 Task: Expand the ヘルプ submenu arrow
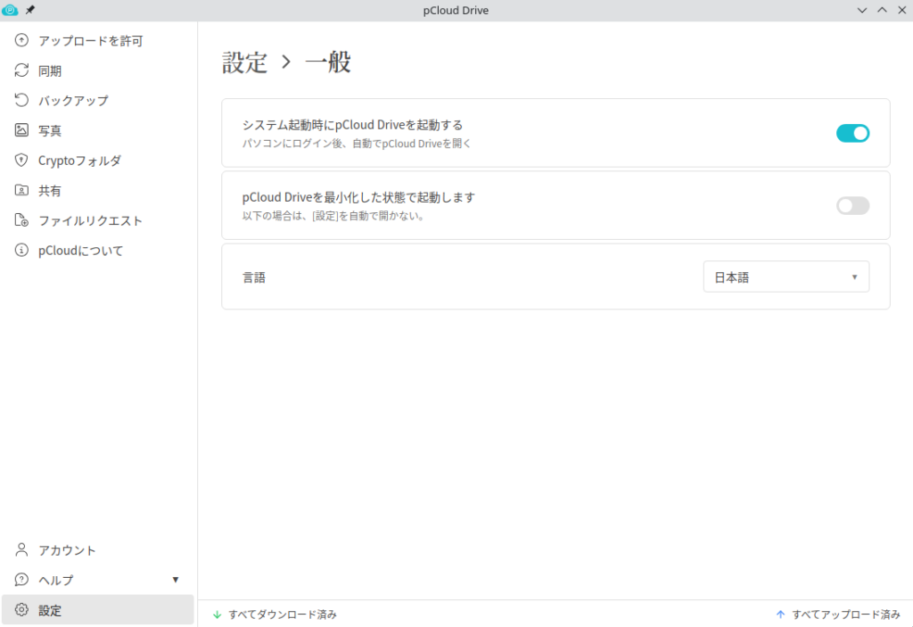pyautogui.click(x=176, y=580)
